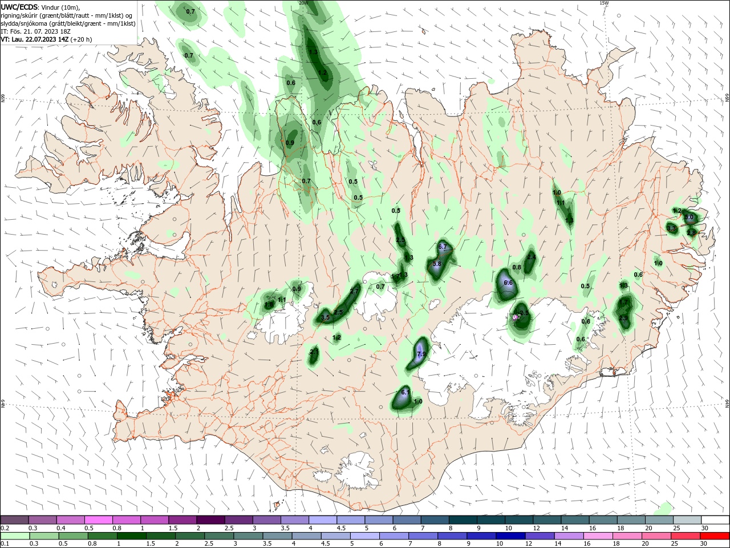Click the white upper-row swatch labeled 30
The height and width of the screenshot is (548, 730).
[715, 520]
